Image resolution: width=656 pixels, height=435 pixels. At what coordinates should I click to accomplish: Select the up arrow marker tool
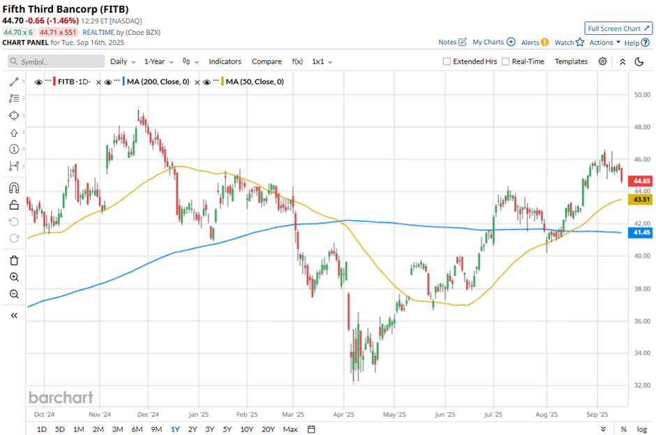(14, 133)
